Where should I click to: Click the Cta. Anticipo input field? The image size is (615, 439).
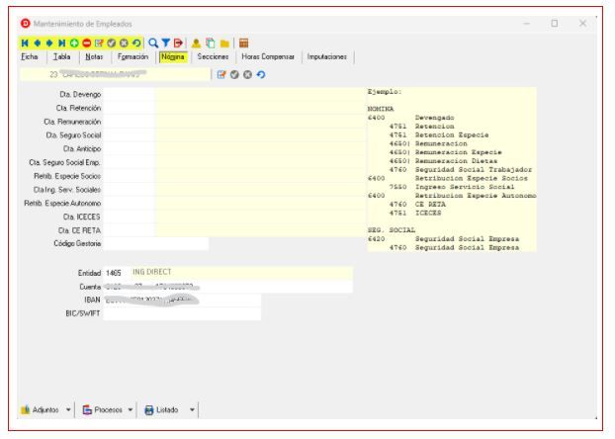pyautogui.click(x=130, y=148)
